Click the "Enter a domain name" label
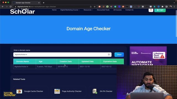 (x=22, y=50)
